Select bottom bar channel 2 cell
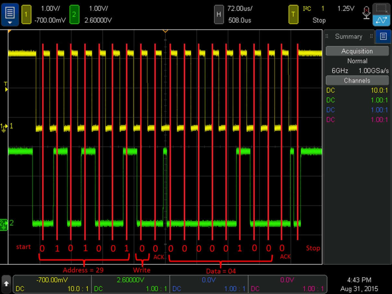The width and height of the screenshot is (392, 294). point(130,284)
